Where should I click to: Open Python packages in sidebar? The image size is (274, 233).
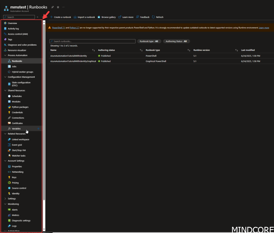[20, 107]
